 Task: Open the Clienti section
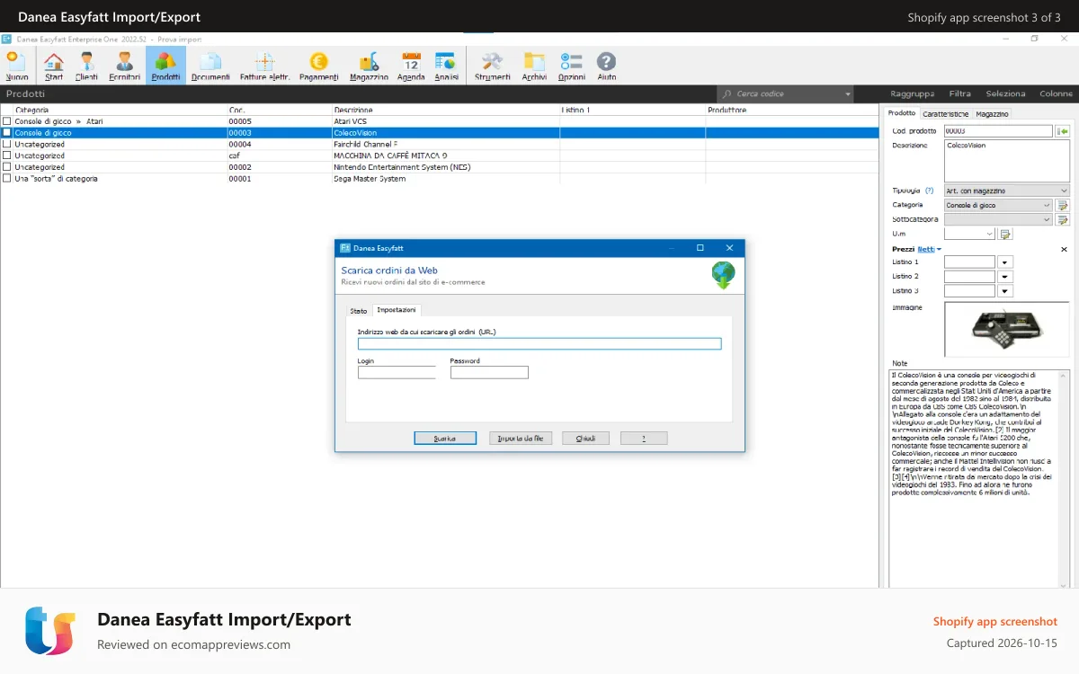86,67
